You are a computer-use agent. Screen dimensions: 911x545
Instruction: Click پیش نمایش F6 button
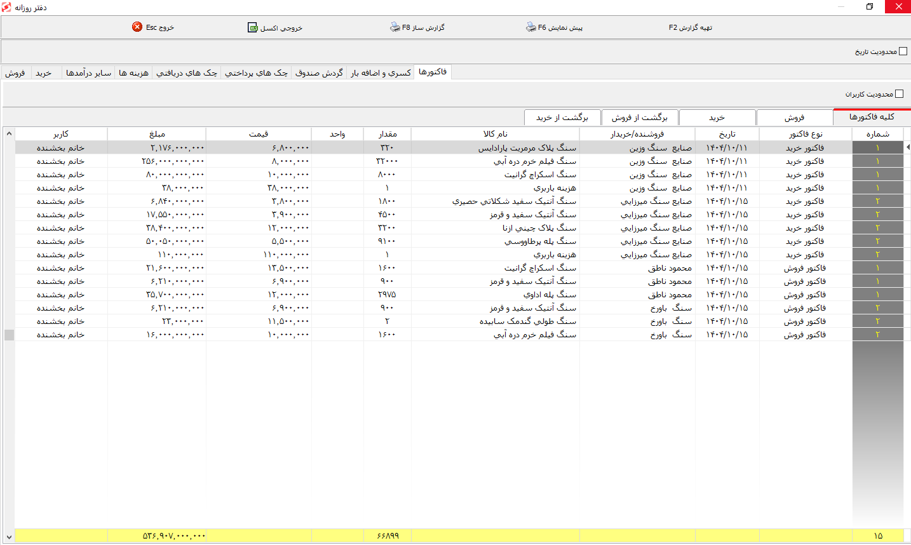(554, 27)
